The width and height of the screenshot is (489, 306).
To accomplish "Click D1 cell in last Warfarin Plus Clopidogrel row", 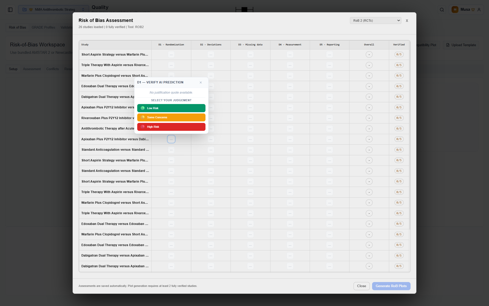I will pos(171,235).
